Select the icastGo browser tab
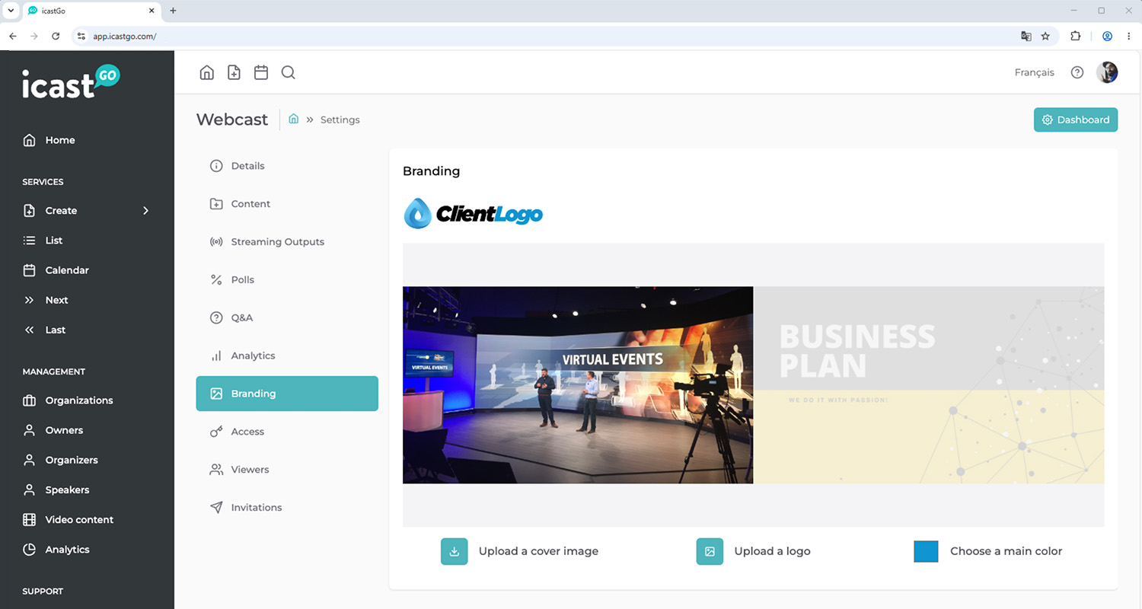This screenshot has width=1142, height=609. coord(90,11)
